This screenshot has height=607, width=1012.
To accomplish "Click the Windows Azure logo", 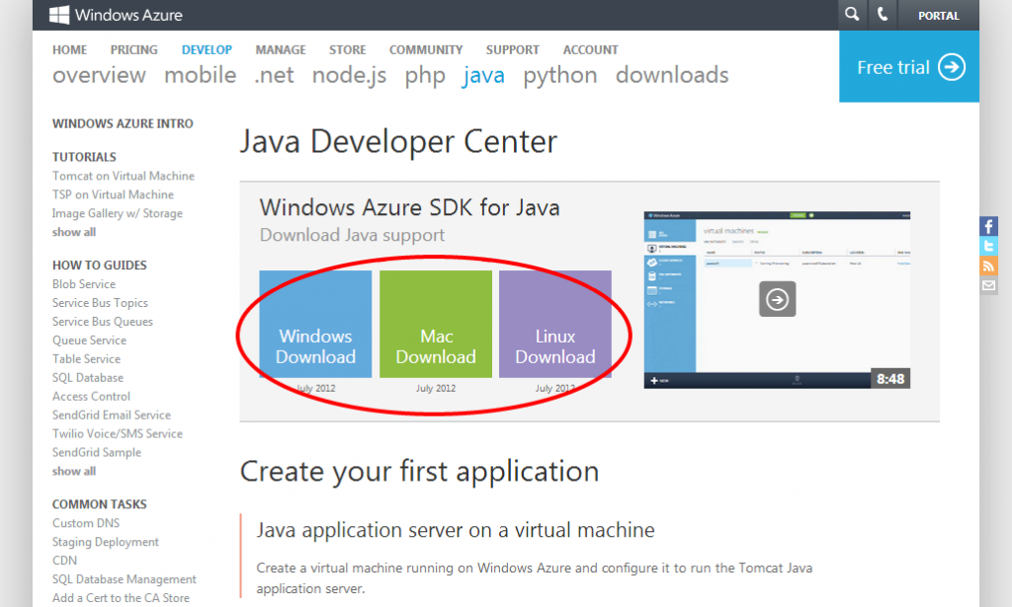I will [x=117, y=15].
